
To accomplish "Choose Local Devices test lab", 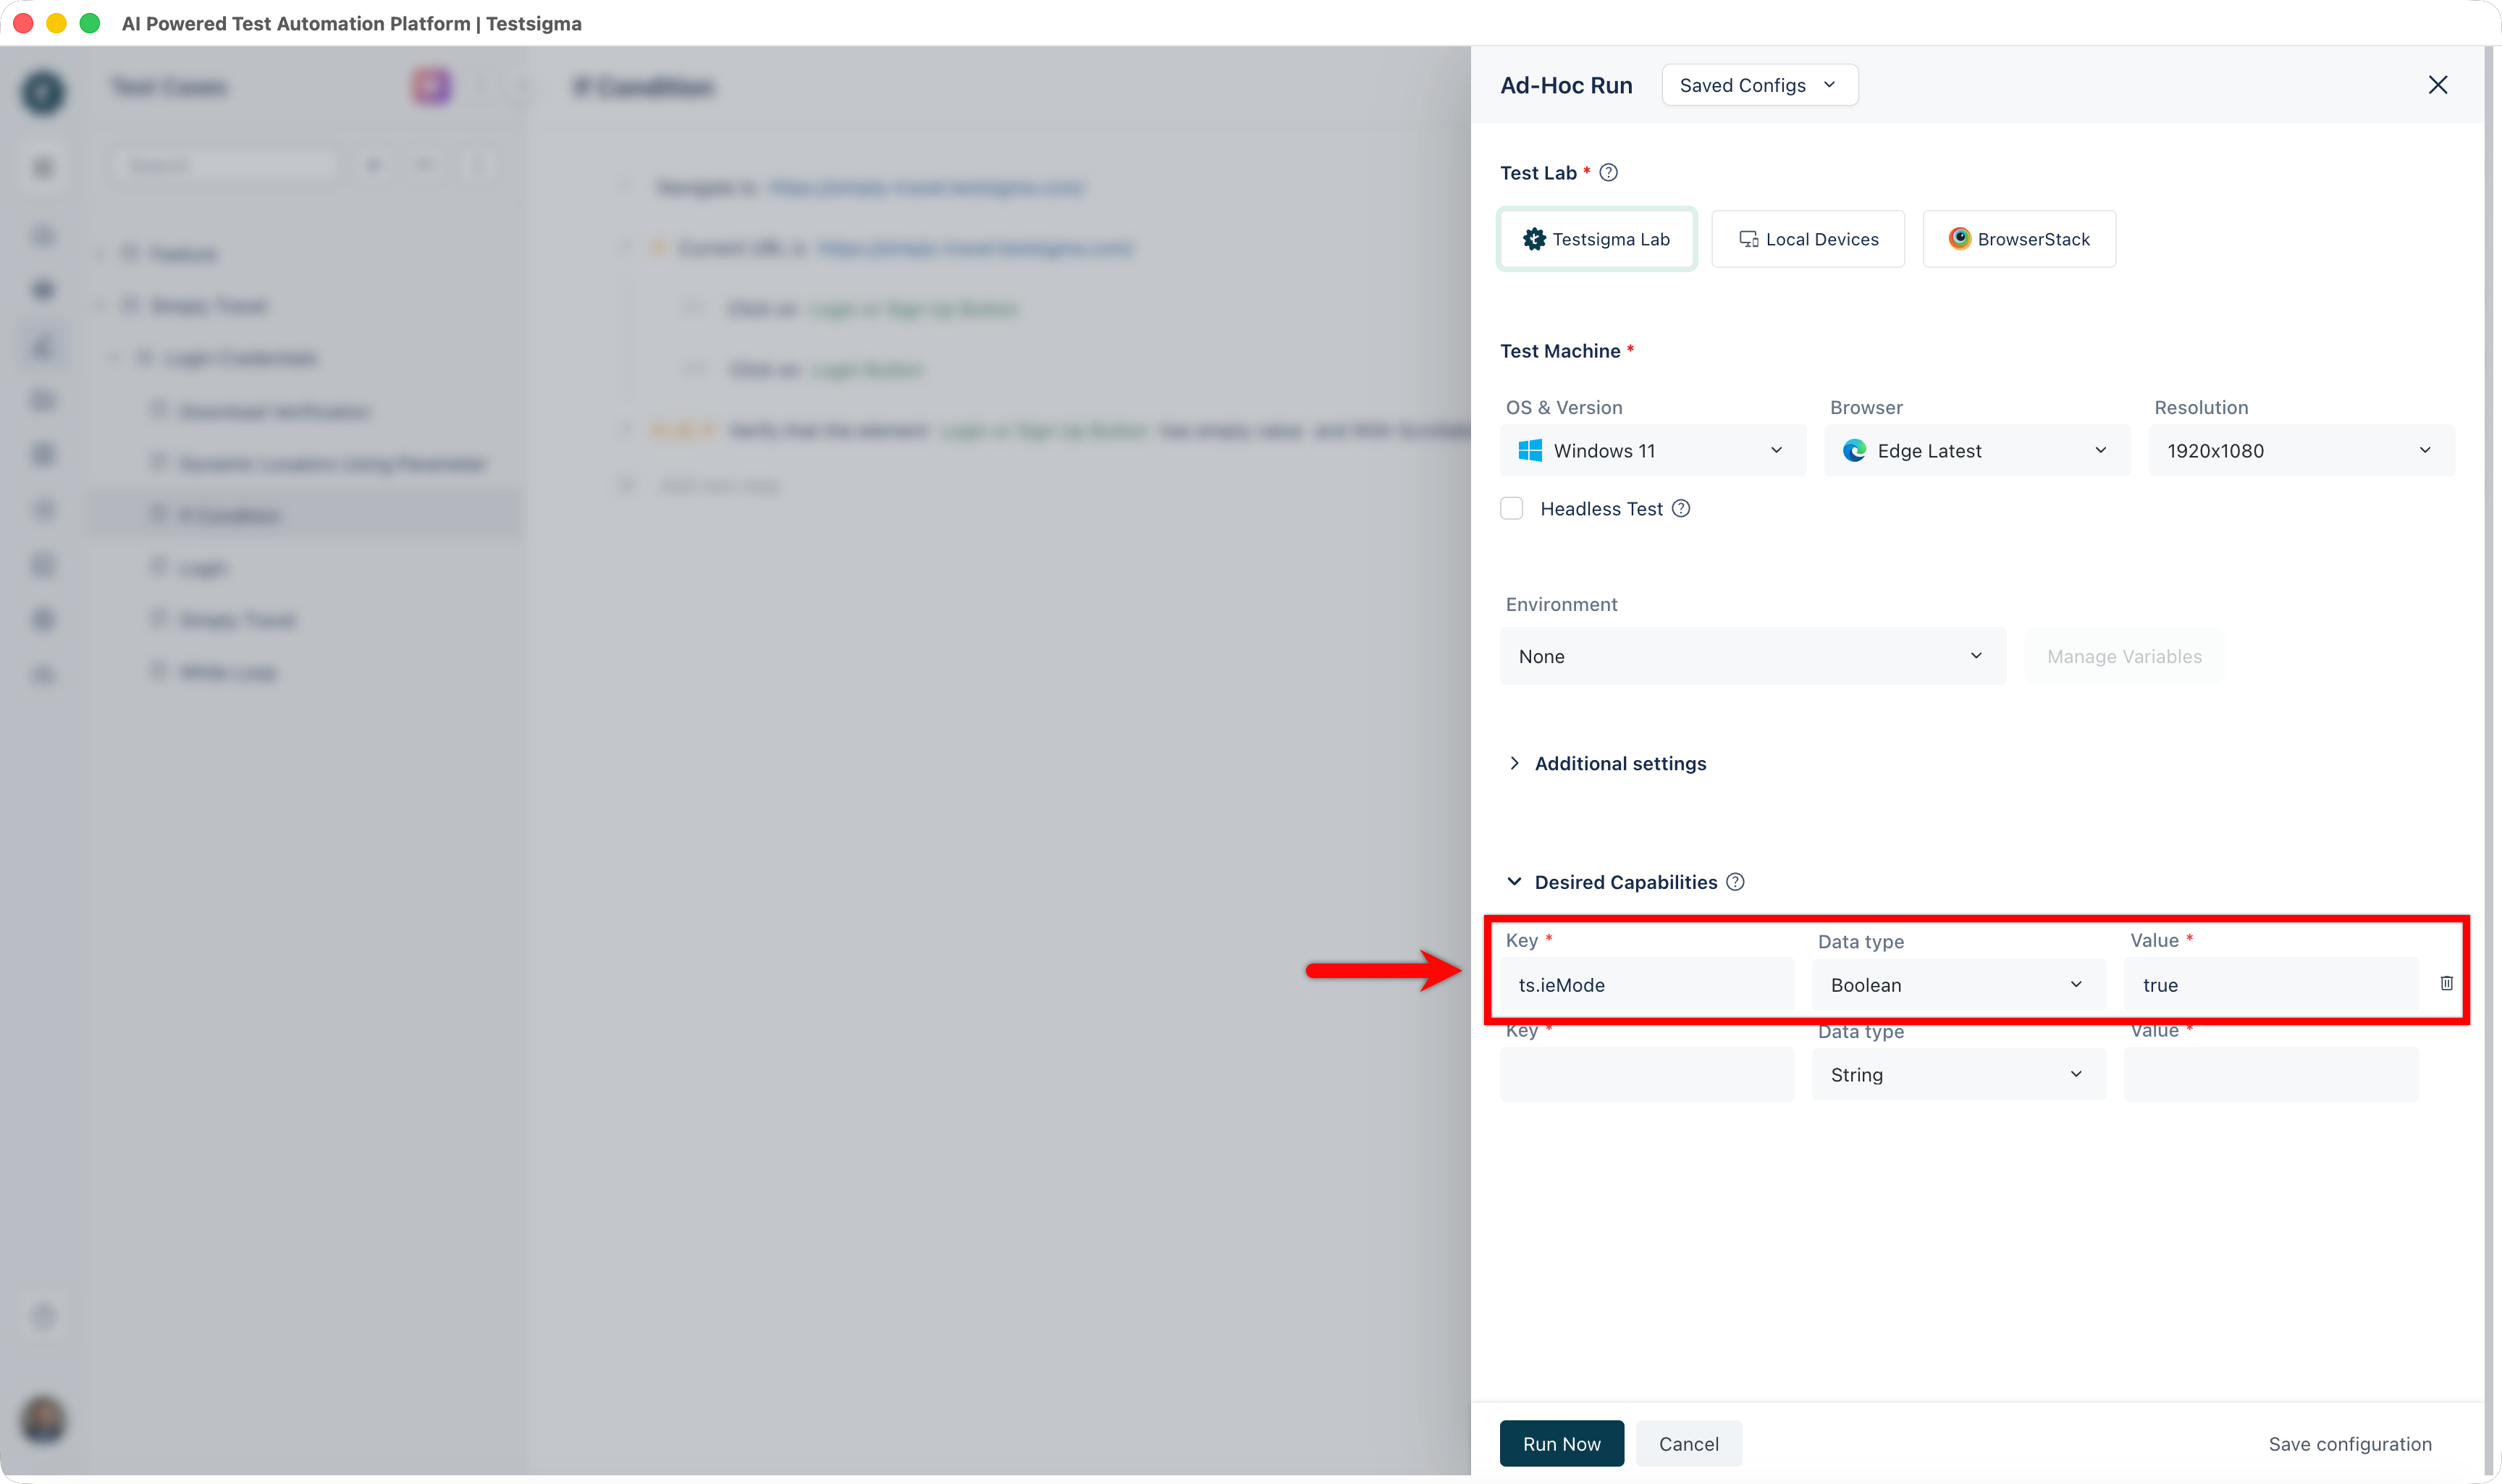I will 1808,239.
